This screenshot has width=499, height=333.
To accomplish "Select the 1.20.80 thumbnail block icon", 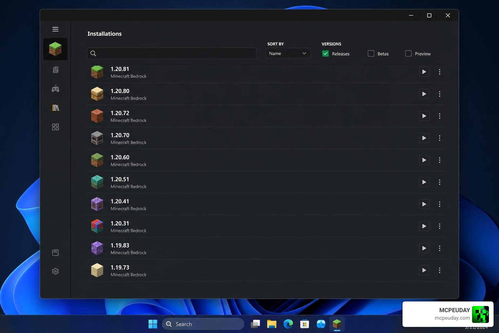I will pyautogui.click(x=97, y=94).
